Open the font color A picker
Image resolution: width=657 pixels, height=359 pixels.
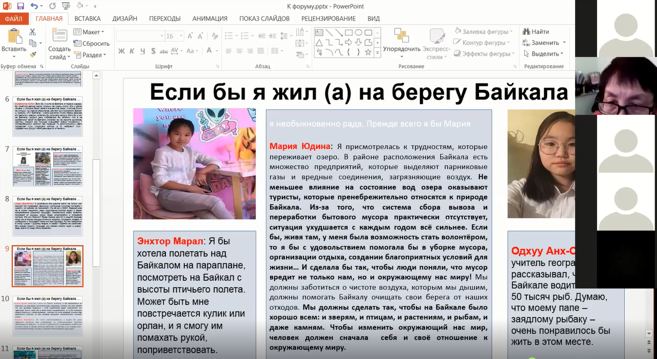point(209,51)
